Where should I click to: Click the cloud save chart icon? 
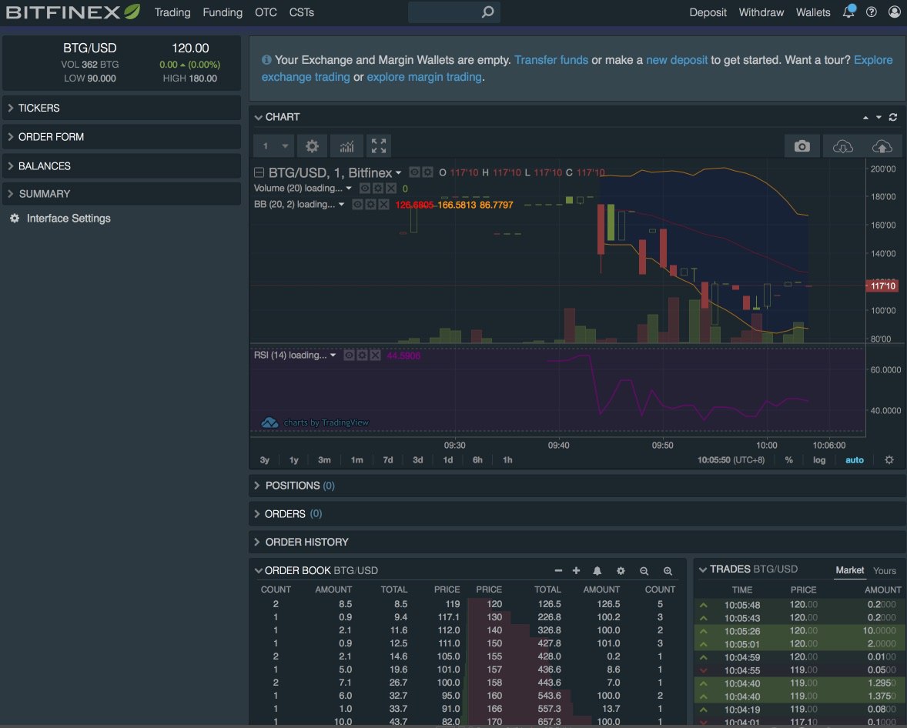(x=882, y=146)
